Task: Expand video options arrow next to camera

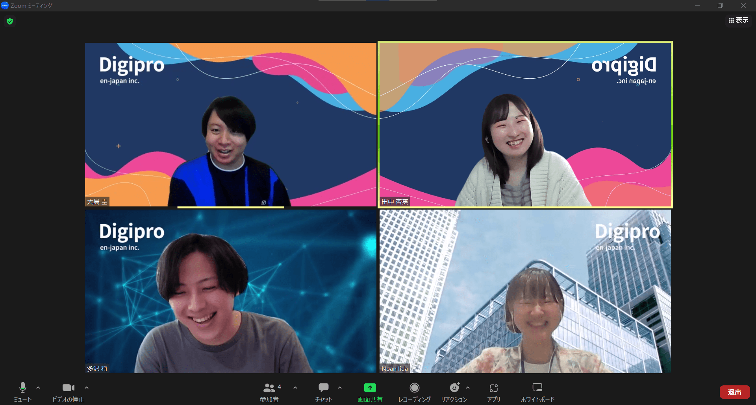Action: (x=87, y=388)
